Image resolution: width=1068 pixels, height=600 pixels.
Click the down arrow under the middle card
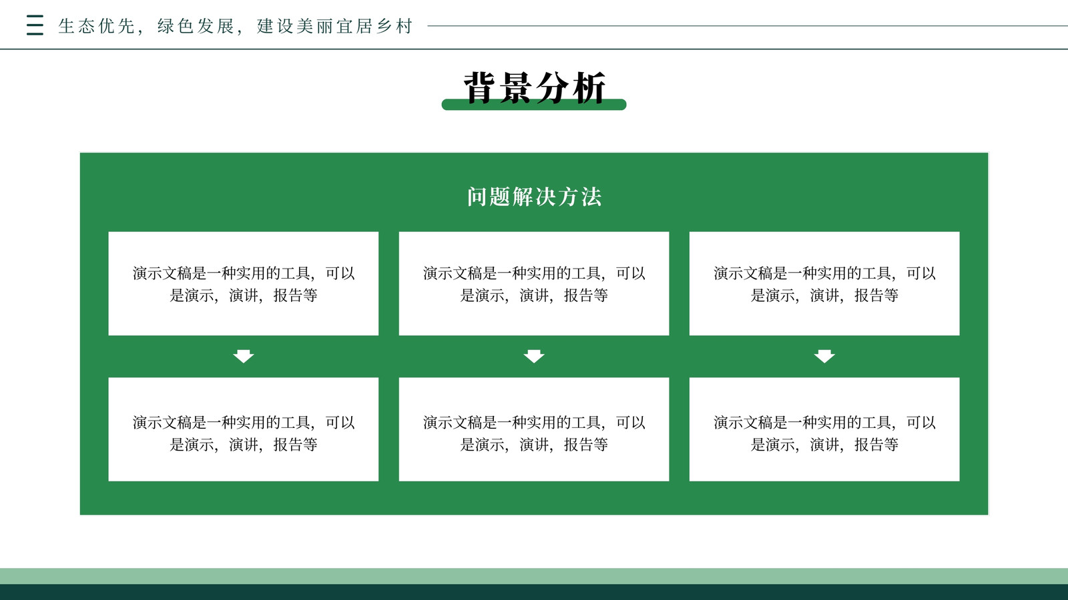pos(534,356)
